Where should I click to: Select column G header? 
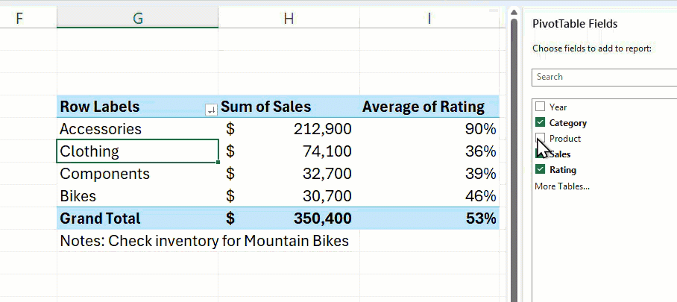137,18
